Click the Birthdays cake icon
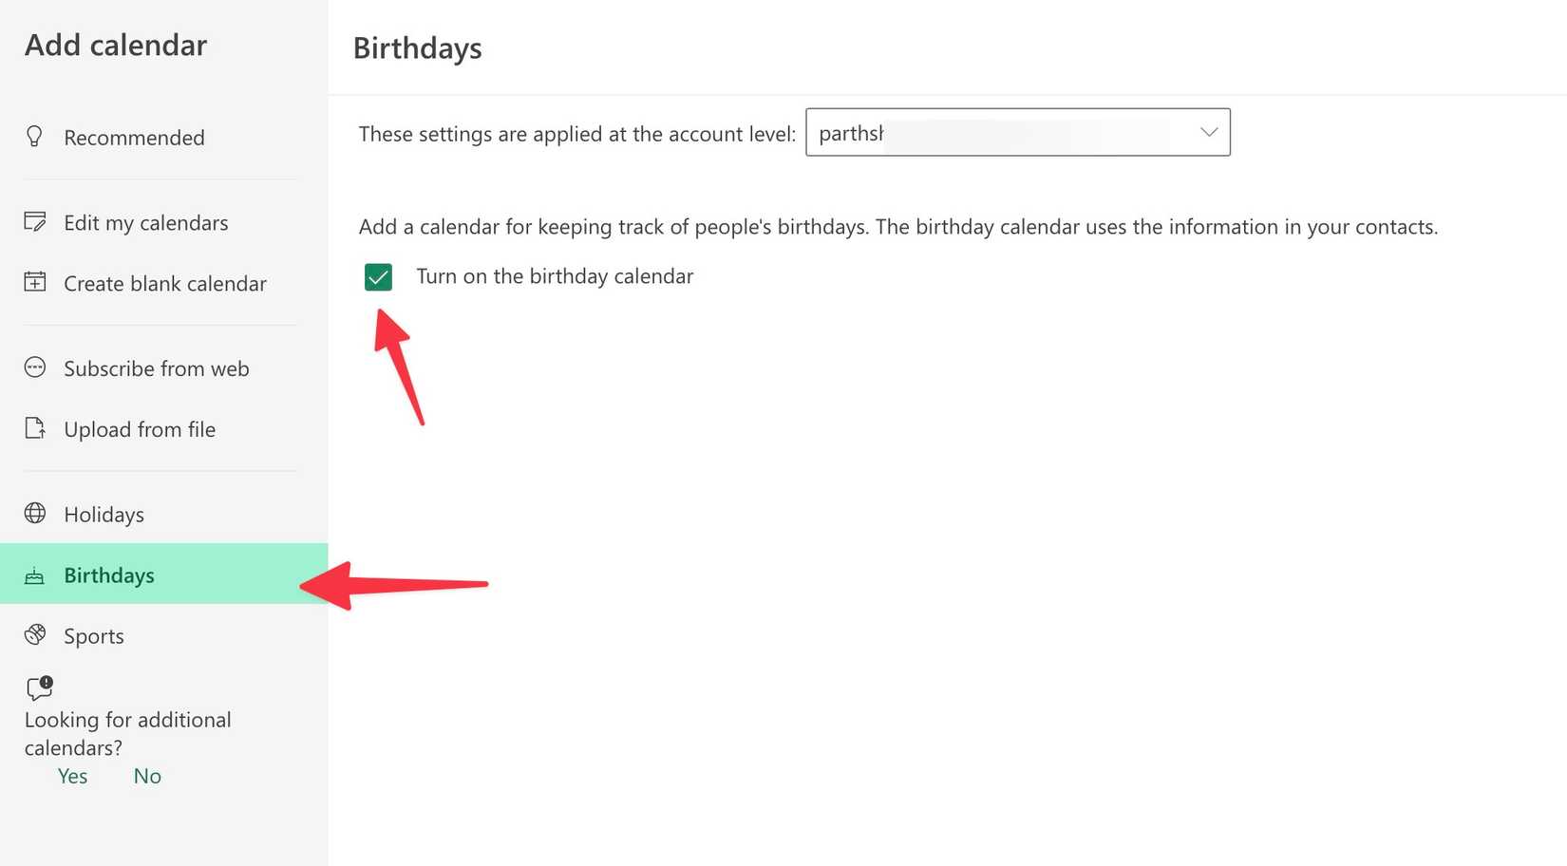Viewport: 1567px width, 866px height. [34, 575]
